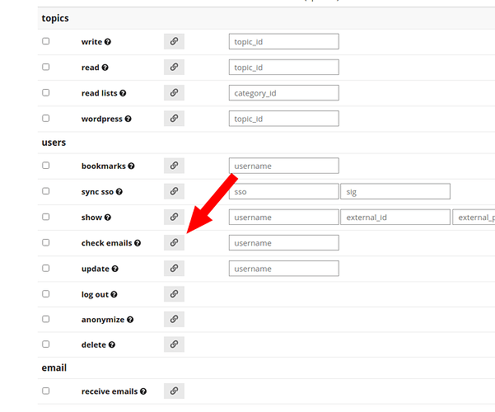Click the link icon in users show row
495x412 pixels.
174,217
